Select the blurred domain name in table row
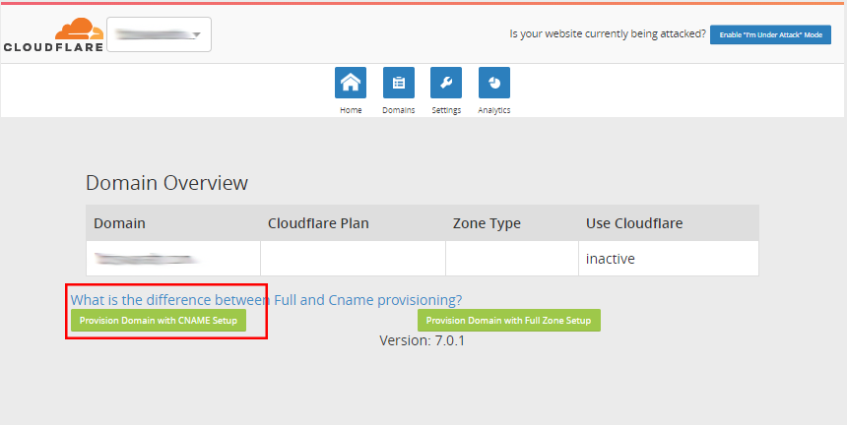The width and height of the screenshot is (847, 425). pyautogui.click(x=147, y=259)
